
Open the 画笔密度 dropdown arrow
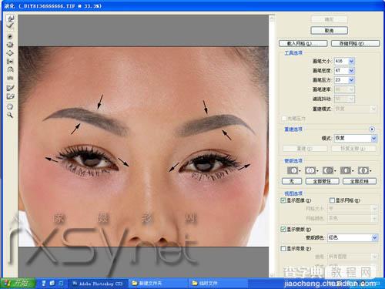click(x=351, y=70)
